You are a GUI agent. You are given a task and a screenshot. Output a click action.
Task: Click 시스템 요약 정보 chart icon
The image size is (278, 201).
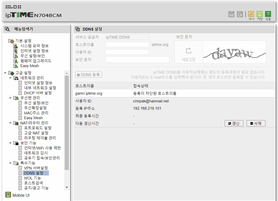[16, 46]
